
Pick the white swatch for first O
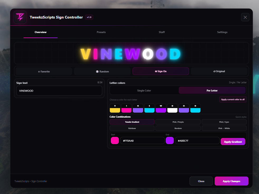pos(172,110)
